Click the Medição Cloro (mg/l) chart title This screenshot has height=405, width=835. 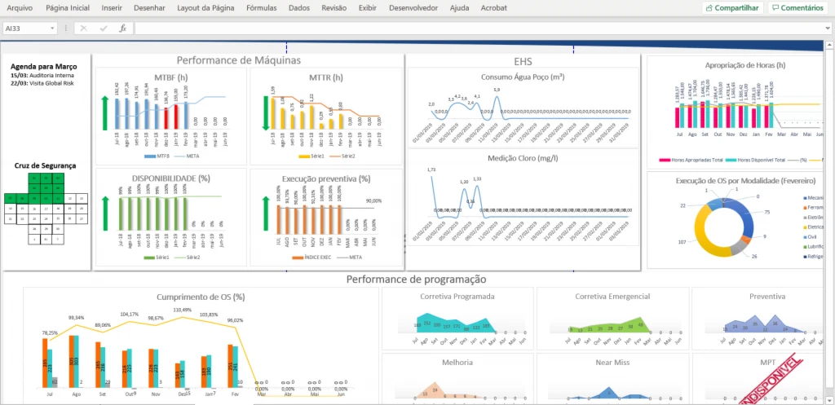tap(523, 158)
